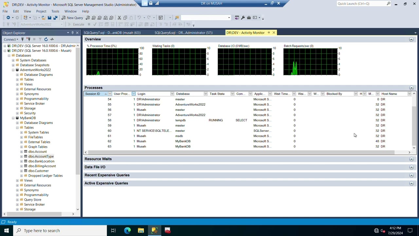This screenshot has width=419, height=236.
Task: Open Activity Monitor icon in Object Explorer
Action: click(x=52, y=39)
